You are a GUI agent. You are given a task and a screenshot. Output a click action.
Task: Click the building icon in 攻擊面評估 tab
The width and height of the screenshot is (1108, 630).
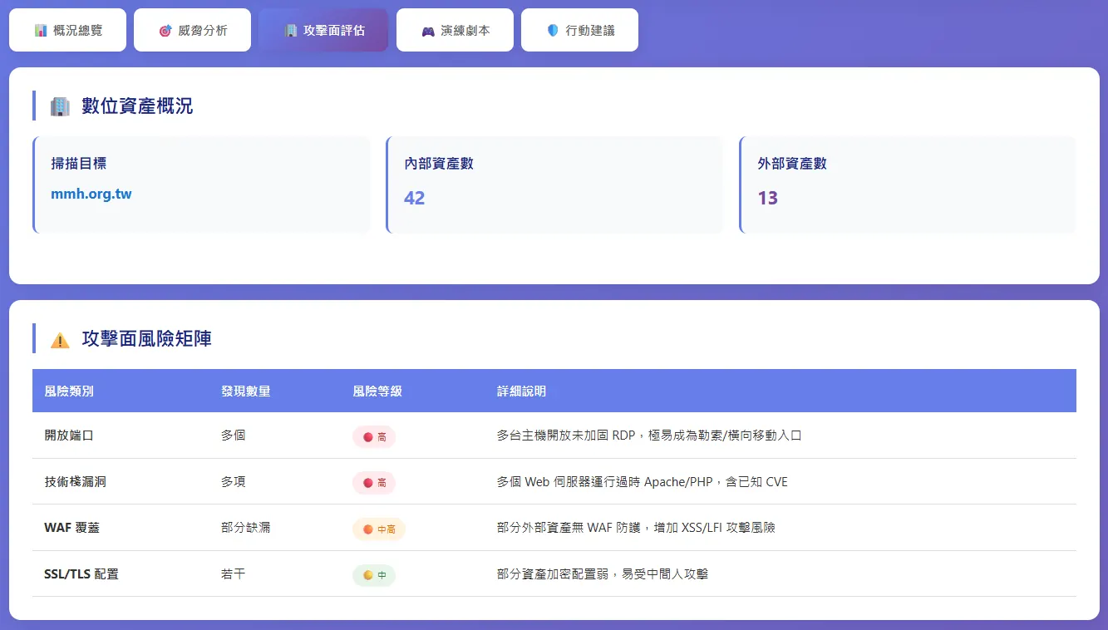290,30
